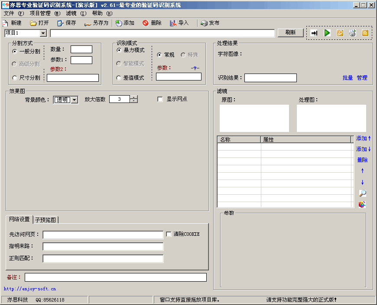This screenshot has width=377, height=305.
Task: Click the green play arrow icon
Action: 327,33
